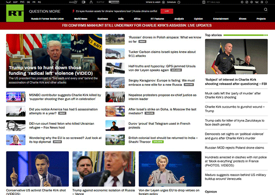The width and height of the screenshot is (275, 195).
Task: Click the red lightning bolt breaking-news icon
Action: [x=73, y=11]
